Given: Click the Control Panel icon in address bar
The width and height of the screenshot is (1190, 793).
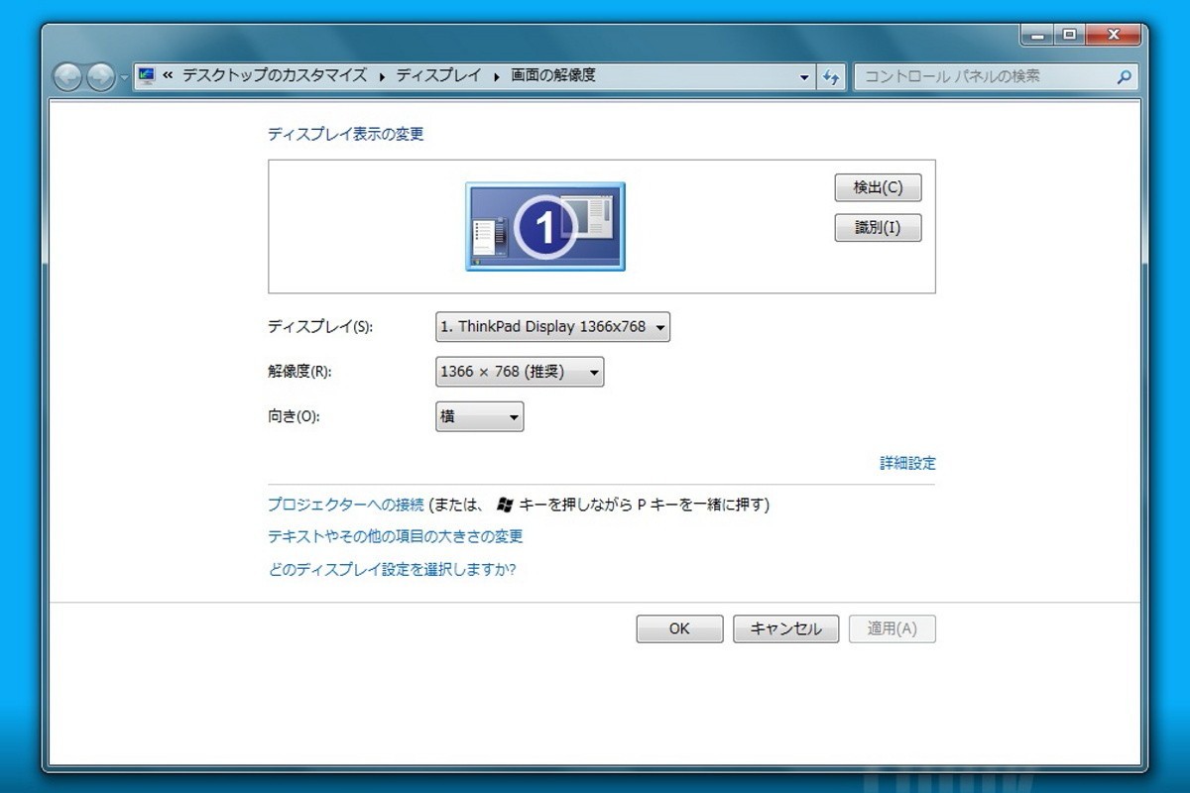Looking at the screenshot, I should click(147, 75).
